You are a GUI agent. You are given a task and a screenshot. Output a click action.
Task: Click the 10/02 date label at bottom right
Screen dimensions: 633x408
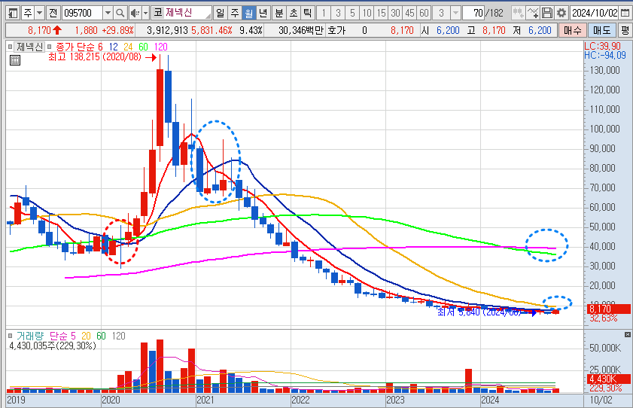[x=601, y=400]
